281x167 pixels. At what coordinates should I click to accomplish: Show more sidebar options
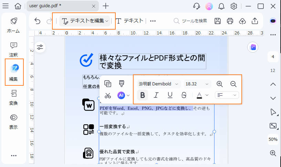coord(14,156)
